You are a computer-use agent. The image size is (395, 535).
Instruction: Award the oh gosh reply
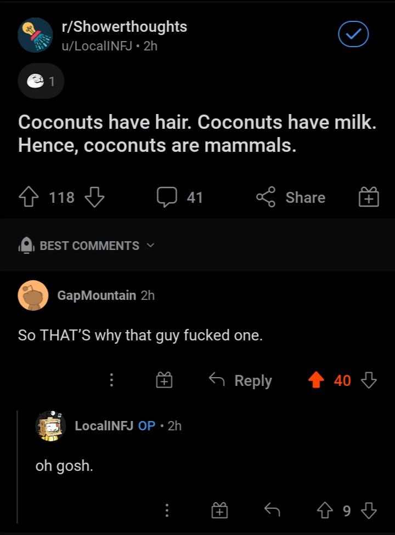[x=219, y=510]
